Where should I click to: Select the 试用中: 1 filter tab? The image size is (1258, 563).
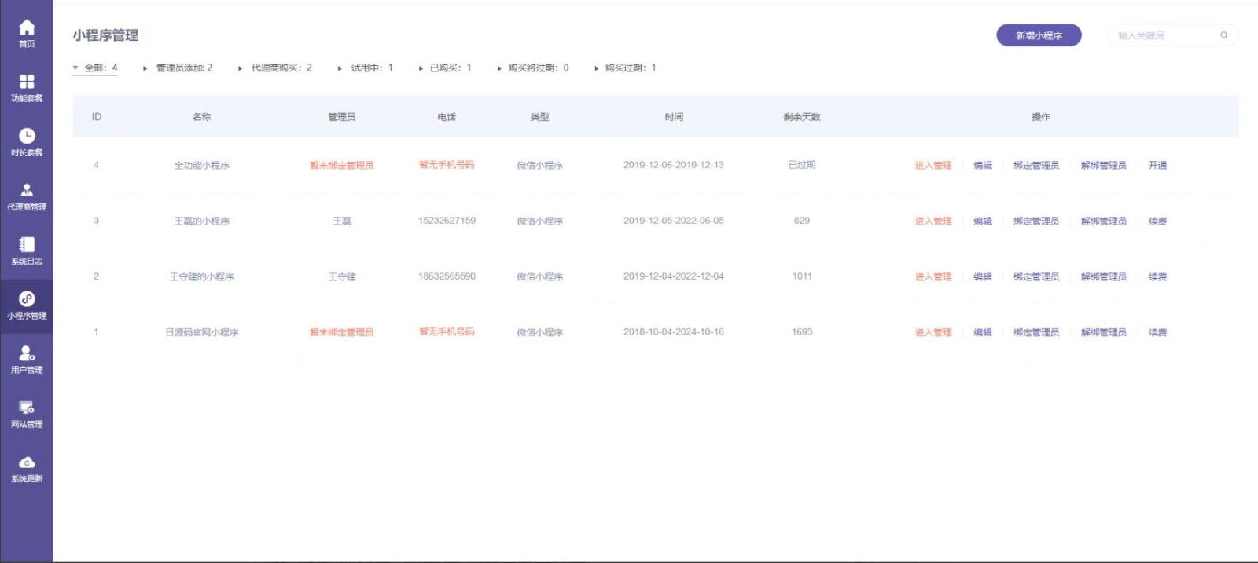point(370,68)
